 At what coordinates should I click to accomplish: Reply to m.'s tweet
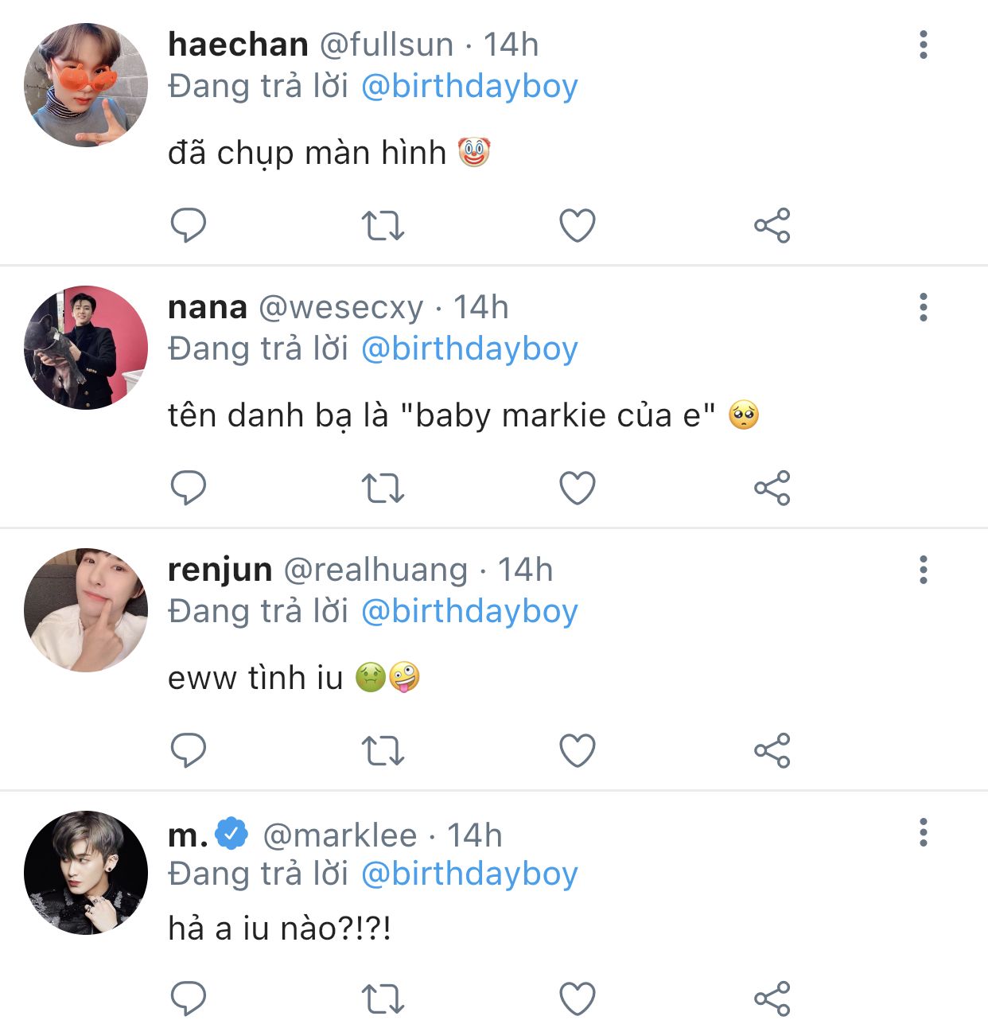click(x=189, y=999)
